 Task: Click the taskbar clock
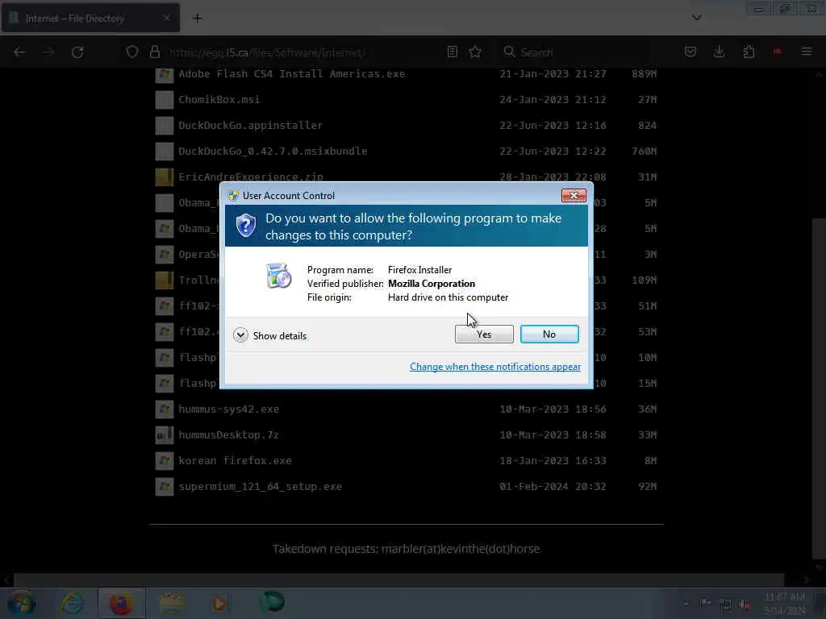[x=785, y=603]
